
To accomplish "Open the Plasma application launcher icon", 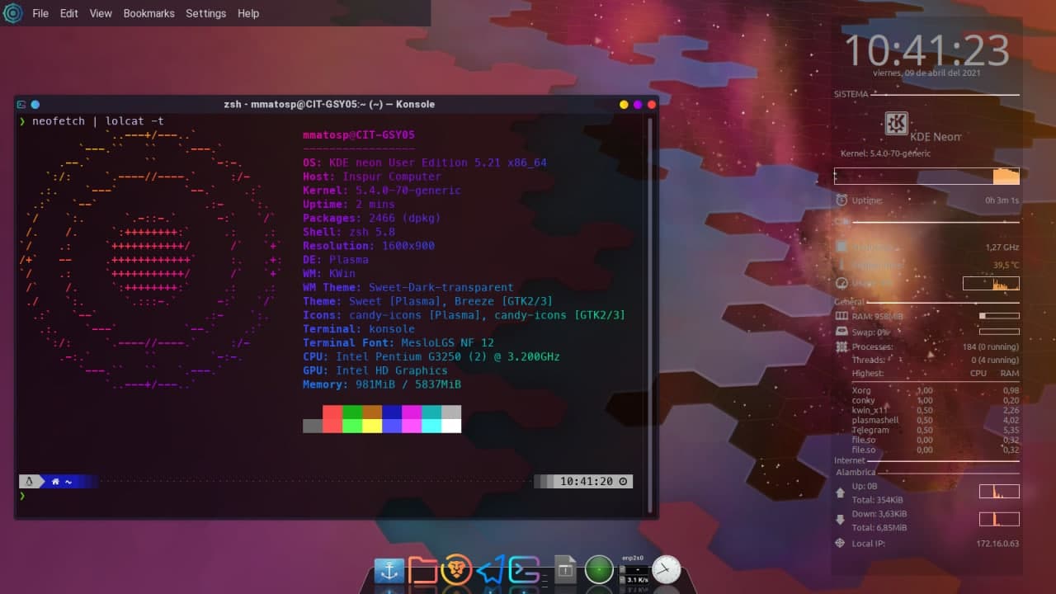I will click(x=12, y=13).
